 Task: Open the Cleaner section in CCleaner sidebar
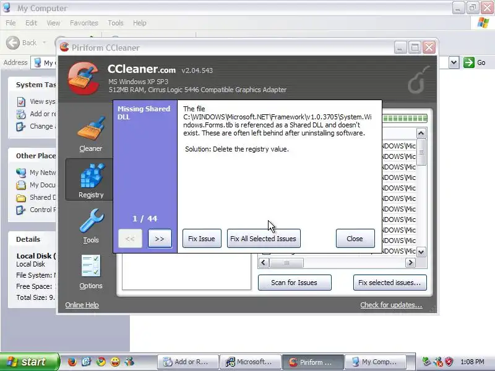91,134
